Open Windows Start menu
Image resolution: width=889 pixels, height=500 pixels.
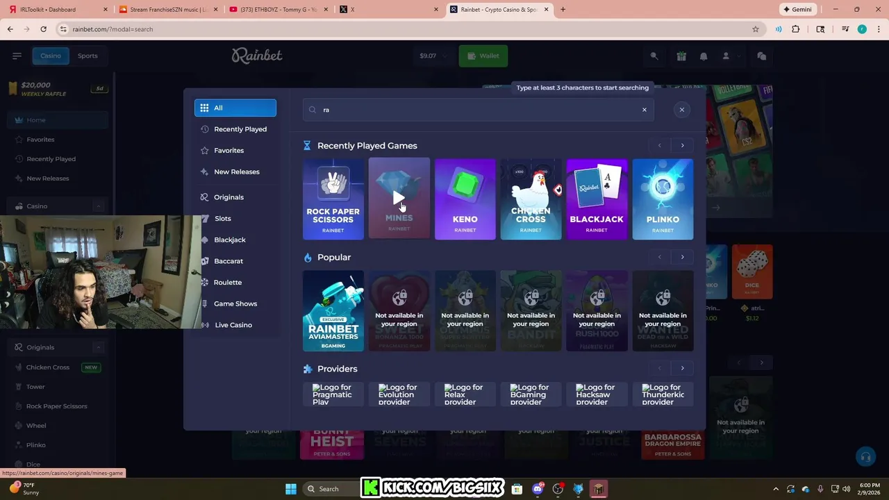(x=291, y=489)
